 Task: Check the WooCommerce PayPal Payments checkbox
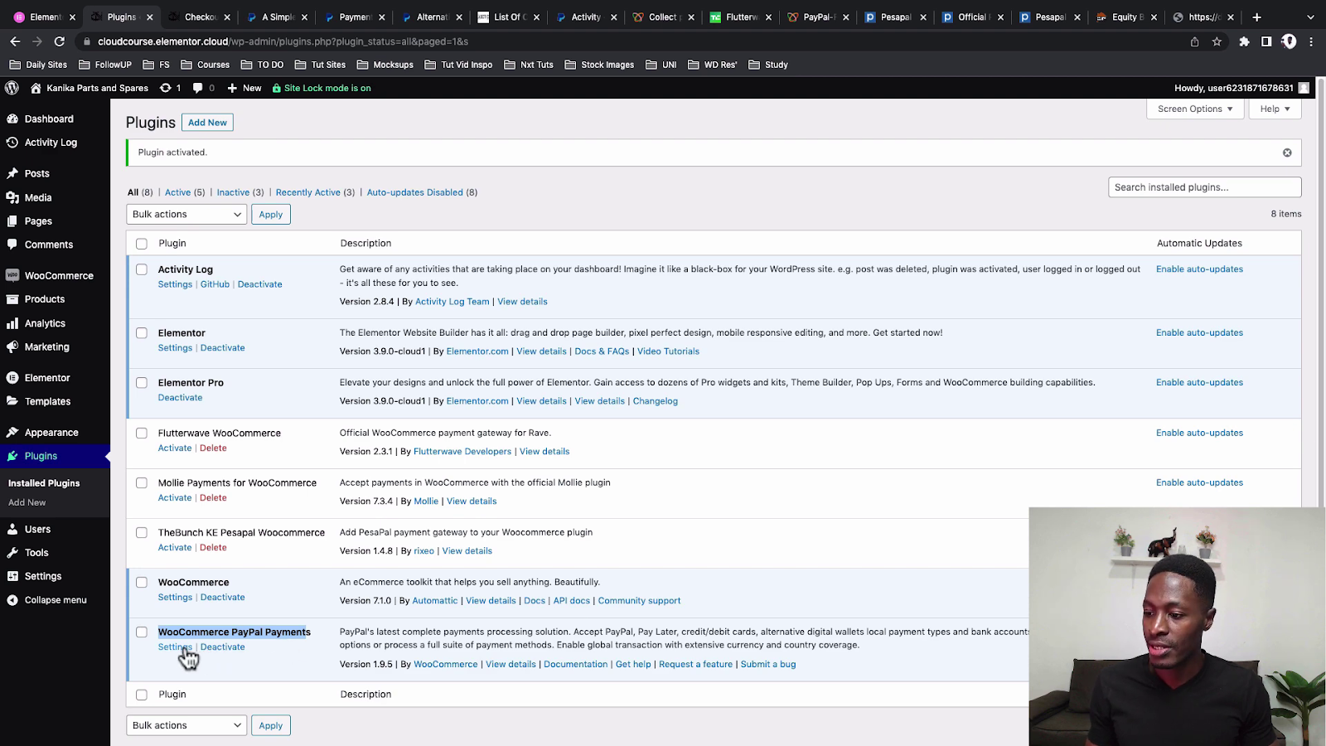pos(142,632)
